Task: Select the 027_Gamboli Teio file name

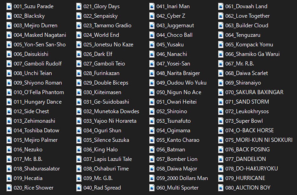Action: pos(104,64)
